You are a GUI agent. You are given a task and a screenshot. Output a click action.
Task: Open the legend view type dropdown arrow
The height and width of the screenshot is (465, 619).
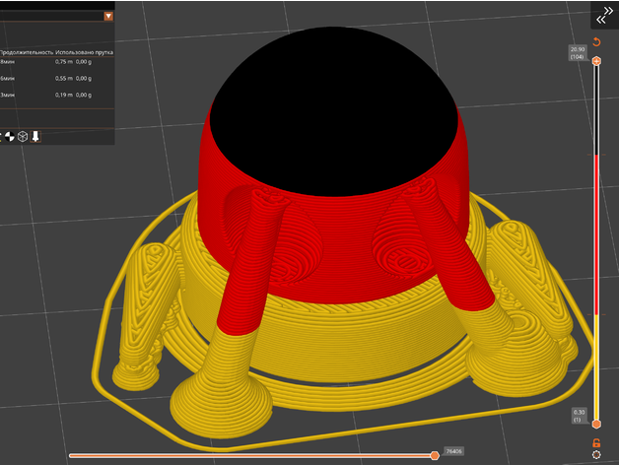[108, 16]
